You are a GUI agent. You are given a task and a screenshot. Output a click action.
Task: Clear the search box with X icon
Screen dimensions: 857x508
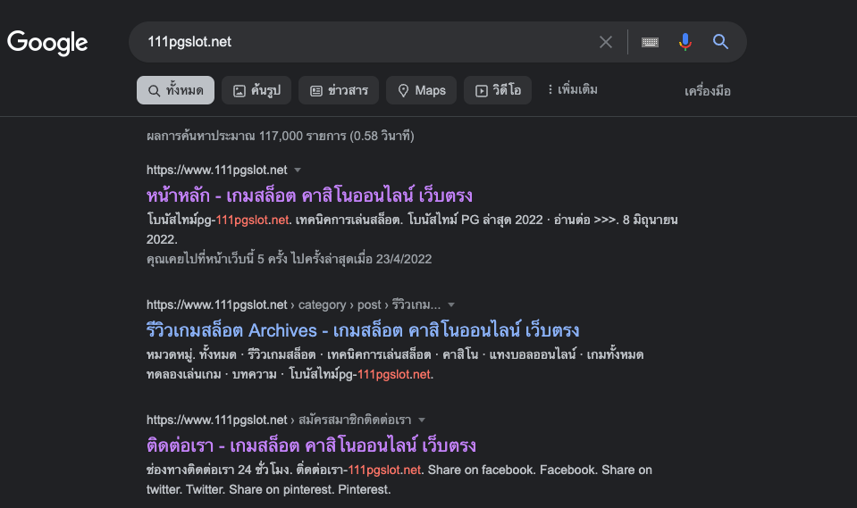[606, 42]
